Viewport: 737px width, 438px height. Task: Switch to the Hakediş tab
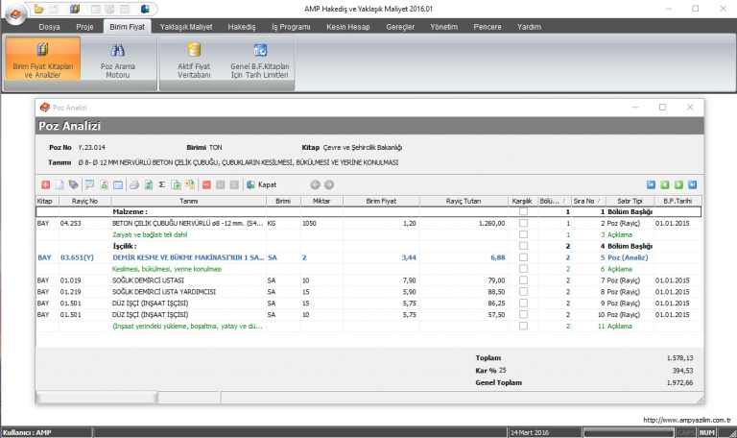[242, 27]
